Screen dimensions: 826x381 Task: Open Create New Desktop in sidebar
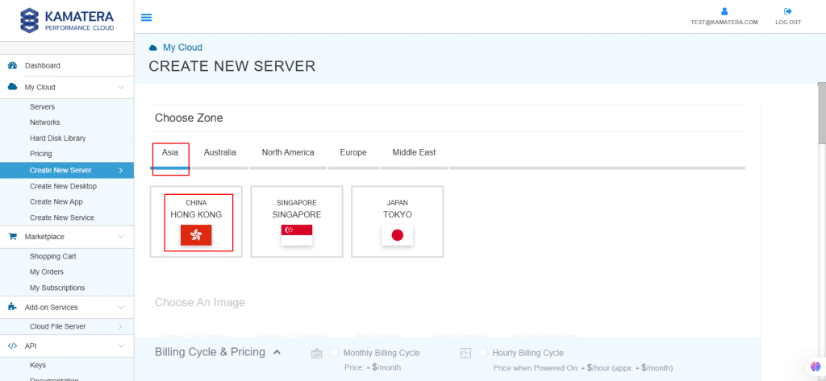click(63, 186)
